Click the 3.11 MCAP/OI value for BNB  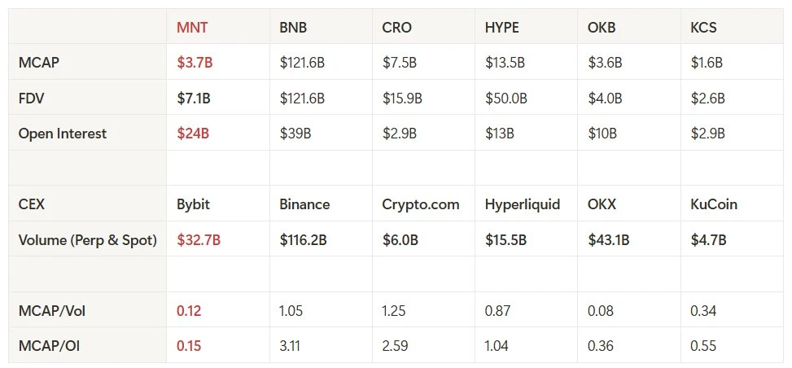tap(289, 346)
